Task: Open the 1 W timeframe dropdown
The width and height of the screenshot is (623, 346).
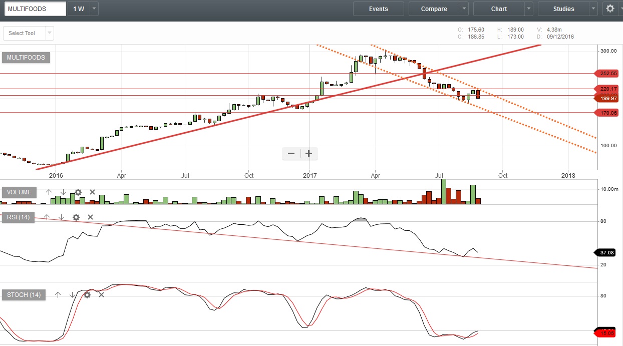Action: tap(95, 9)
